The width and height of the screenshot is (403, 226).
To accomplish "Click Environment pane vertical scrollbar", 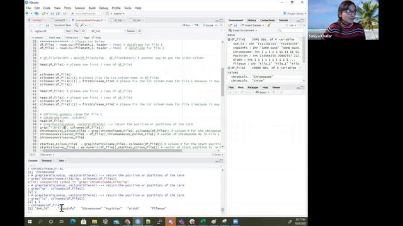I will (304, 50).
